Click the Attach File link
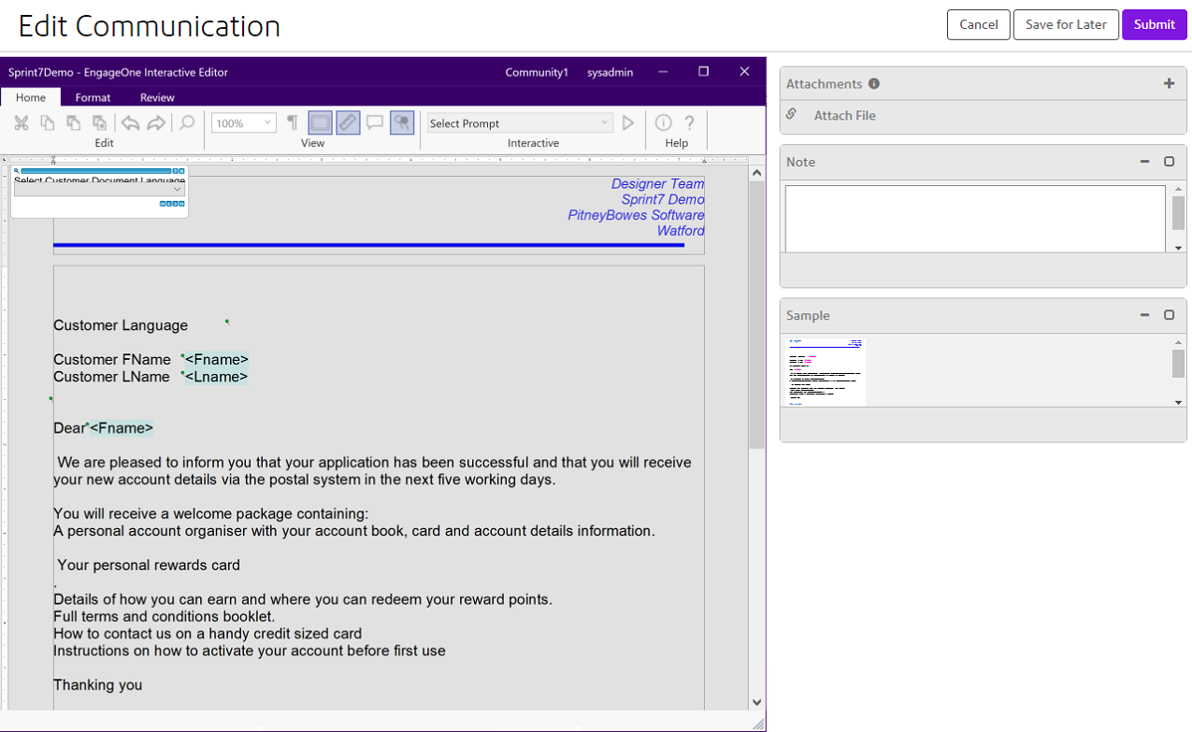1192x732 pixels. coord(845,115)
